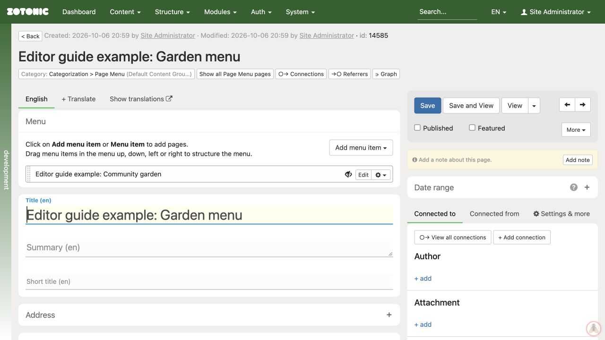
Task: Click the Zotonic logo
Action: coord(27,12)
